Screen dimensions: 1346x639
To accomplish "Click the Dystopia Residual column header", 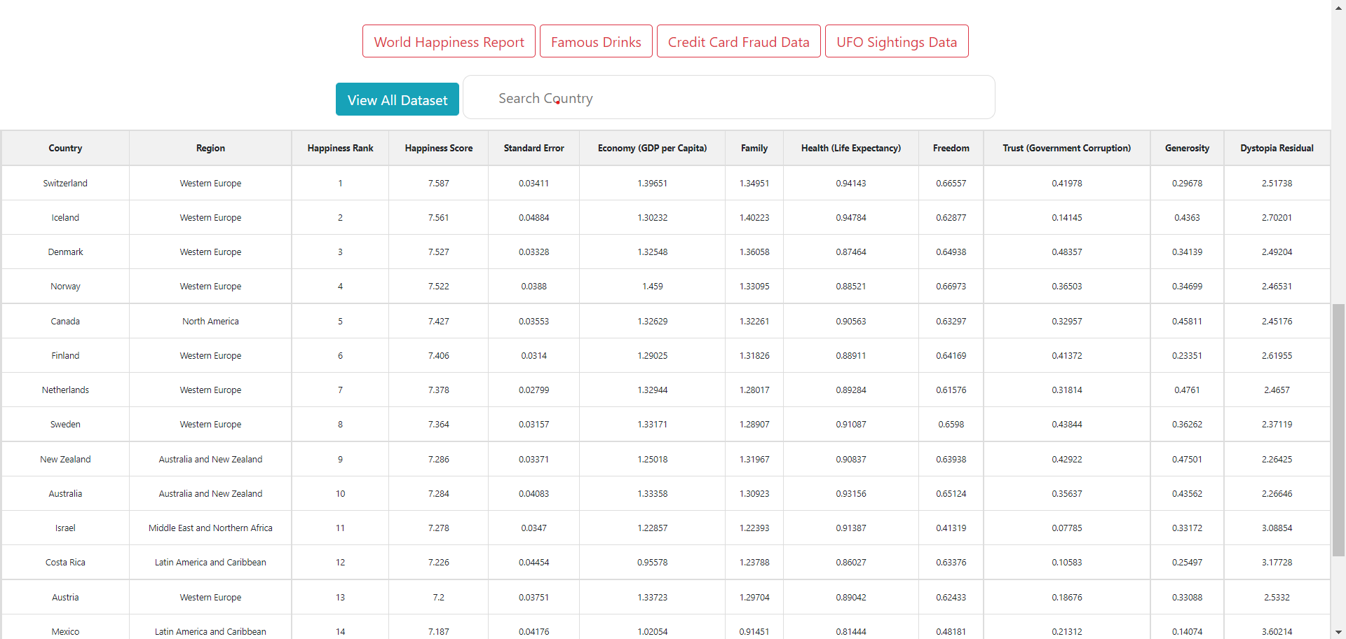I will pyautogui.click(x=1277, y=148).
